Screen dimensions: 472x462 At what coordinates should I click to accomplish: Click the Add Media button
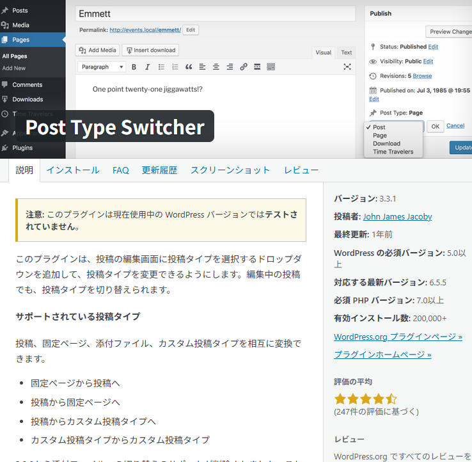98,50
